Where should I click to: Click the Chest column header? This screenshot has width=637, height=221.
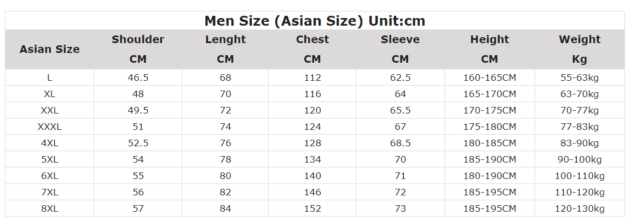pyautogui.click(x=312, y=39)
